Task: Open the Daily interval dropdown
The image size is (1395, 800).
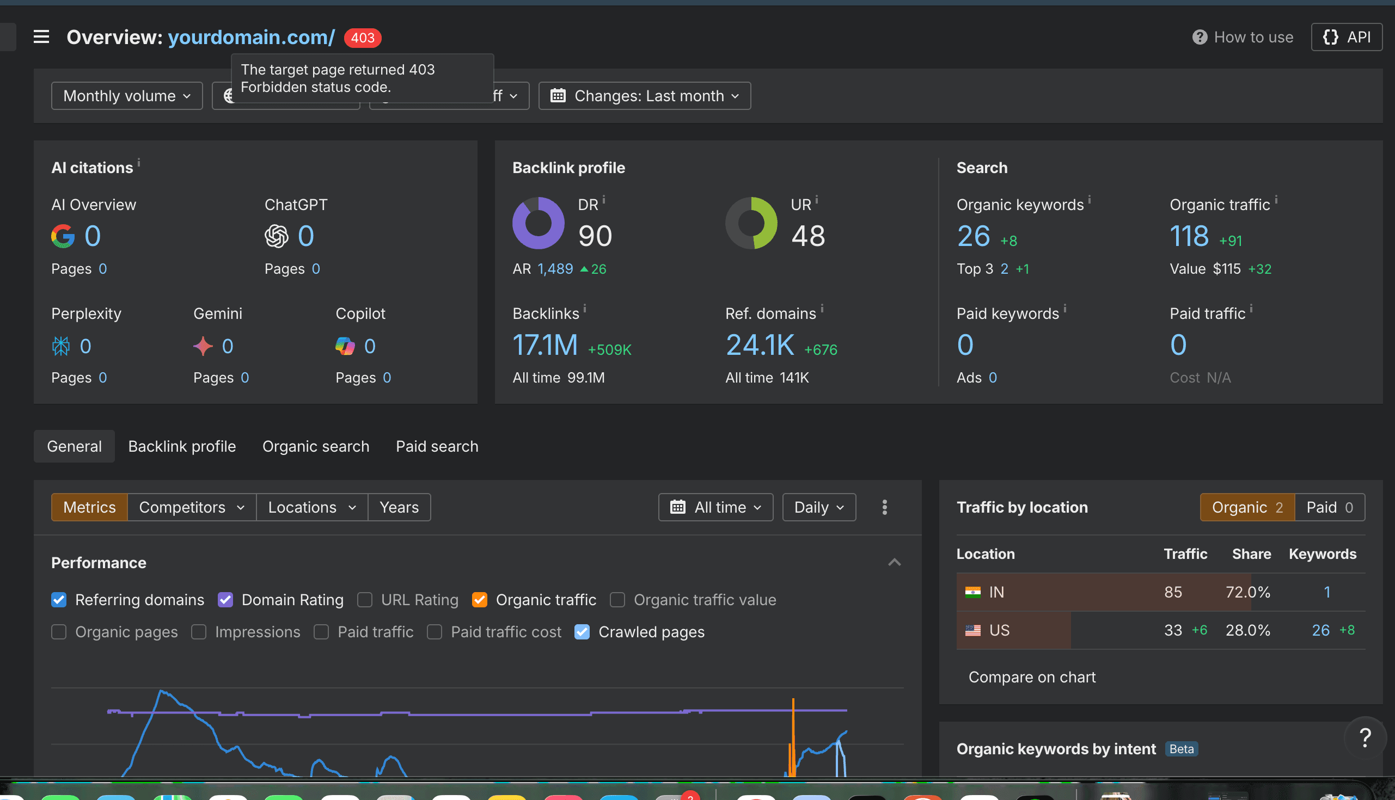Action: 818,507
